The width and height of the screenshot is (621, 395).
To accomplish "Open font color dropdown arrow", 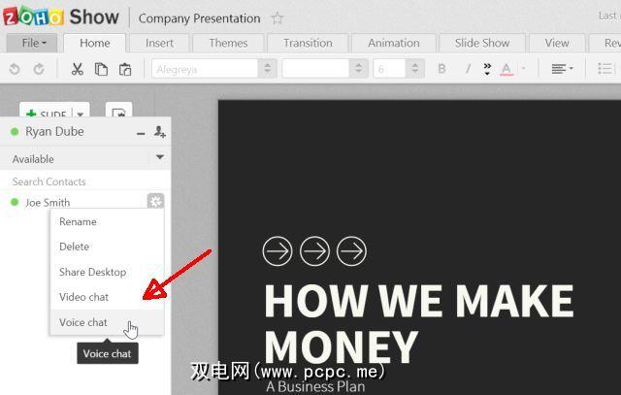I will pos(524,68).
